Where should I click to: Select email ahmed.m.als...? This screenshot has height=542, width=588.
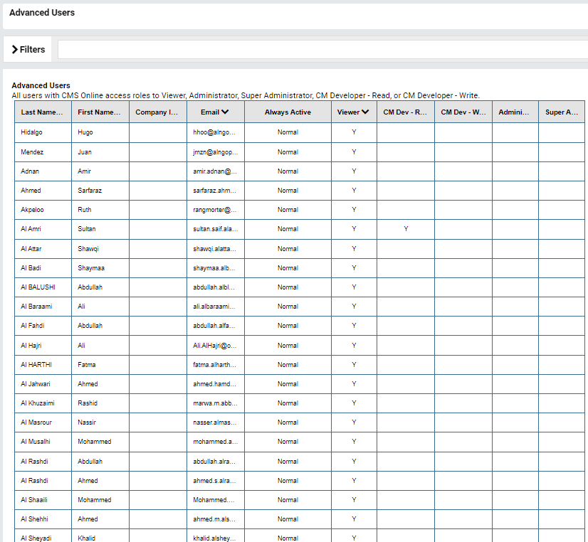214,519
